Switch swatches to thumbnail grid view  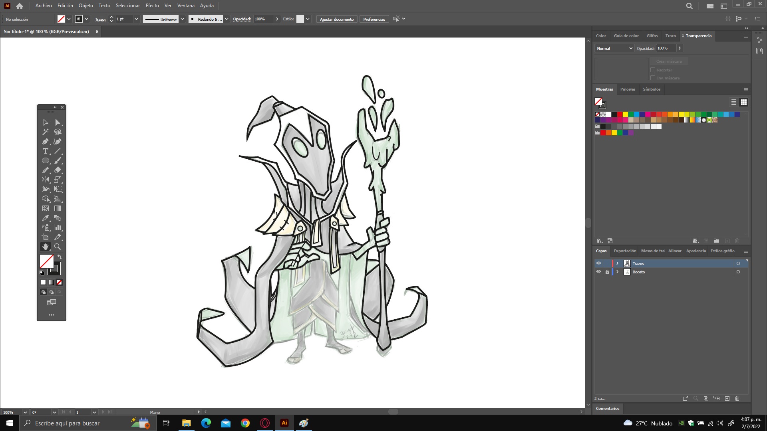coord(744,103)
